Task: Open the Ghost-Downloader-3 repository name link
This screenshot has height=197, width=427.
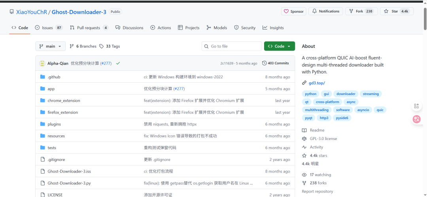Action: pyautogui.click(x=79, y=12)
